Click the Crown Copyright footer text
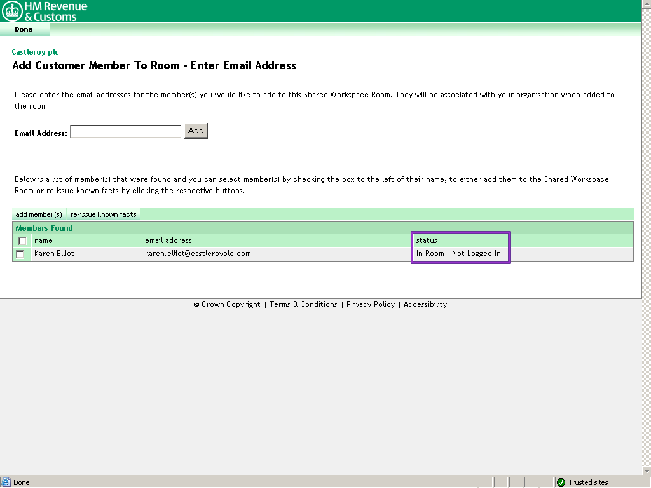 click(227, 304)
